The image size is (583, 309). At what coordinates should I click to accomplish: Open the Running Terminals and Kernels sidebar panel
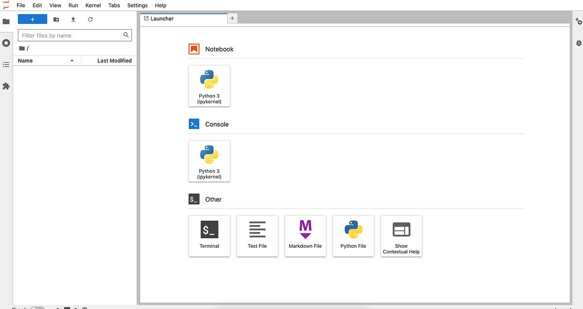pyautogui.click(x=6, y=43)
